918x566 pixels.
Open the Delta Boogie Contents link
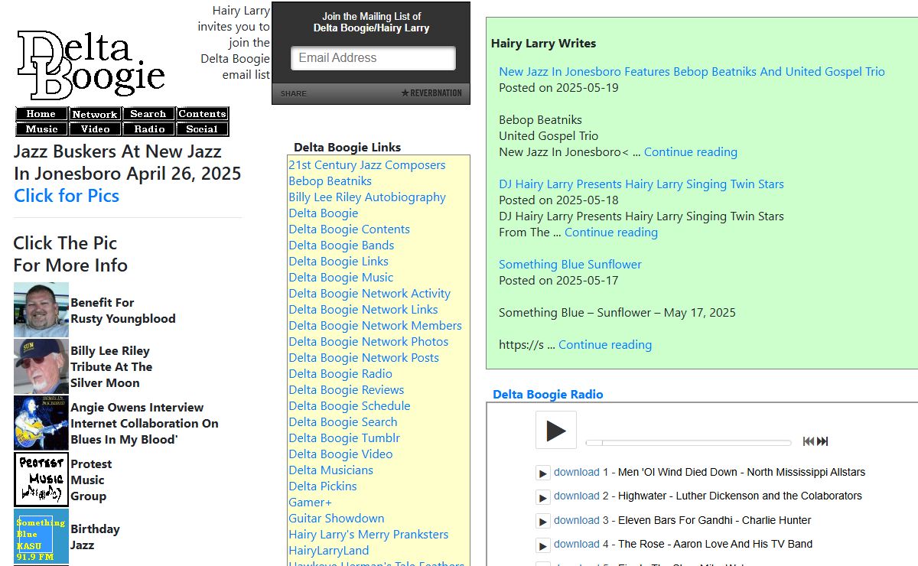coord(349,229)
